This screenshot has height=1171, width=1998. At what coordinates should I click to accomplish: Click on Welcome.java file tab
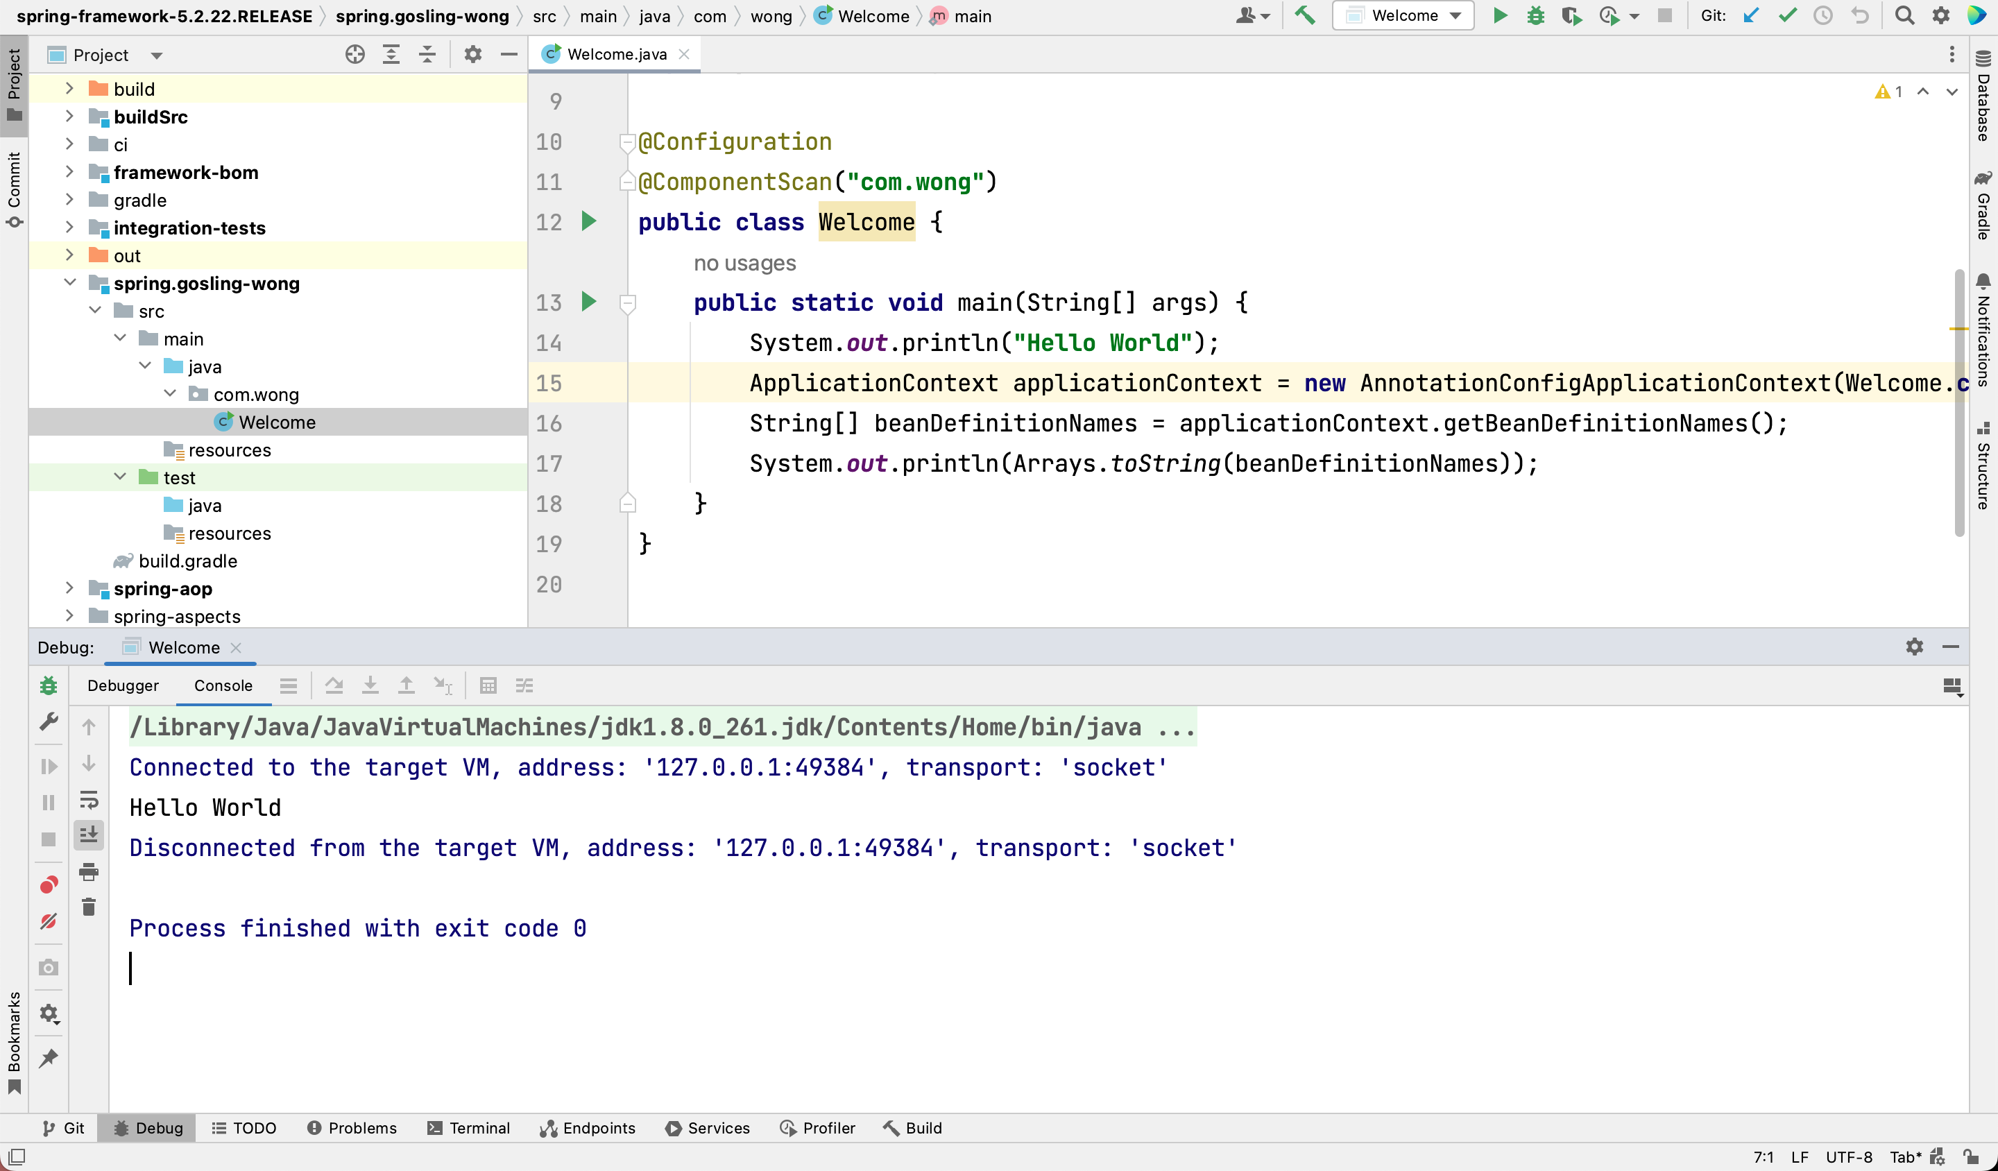point(619,53)
